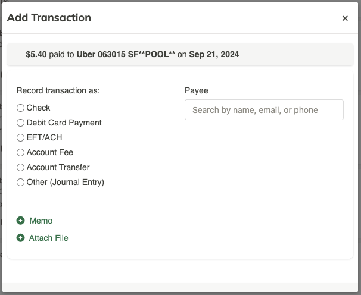Viewport: 361px width, 295px height.
Task: Close the Add Transaction dialog
Action: pyautogui.click(x=345, y=18)
